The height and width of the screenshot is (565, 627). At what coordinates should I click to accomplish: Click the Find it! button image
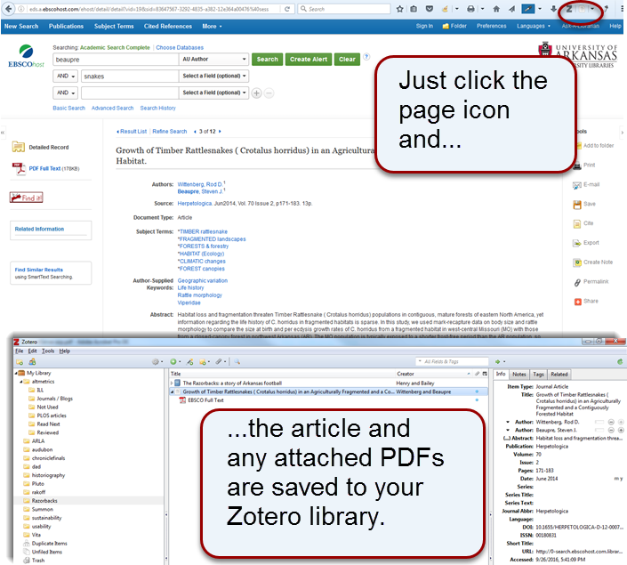coord(27,198)
